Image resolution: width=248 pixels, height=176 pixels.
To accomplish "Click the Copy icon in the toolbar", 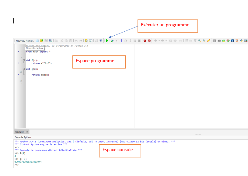I will pos(66,41).
